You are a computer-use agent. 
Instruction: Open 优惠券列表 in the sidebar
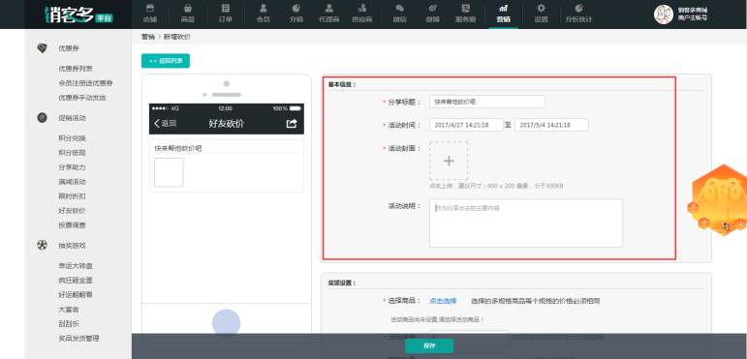76,69
